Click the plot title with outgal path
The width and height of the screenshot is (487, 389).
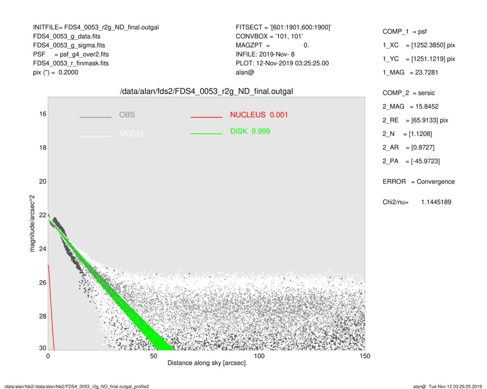(x=206, y=92)
